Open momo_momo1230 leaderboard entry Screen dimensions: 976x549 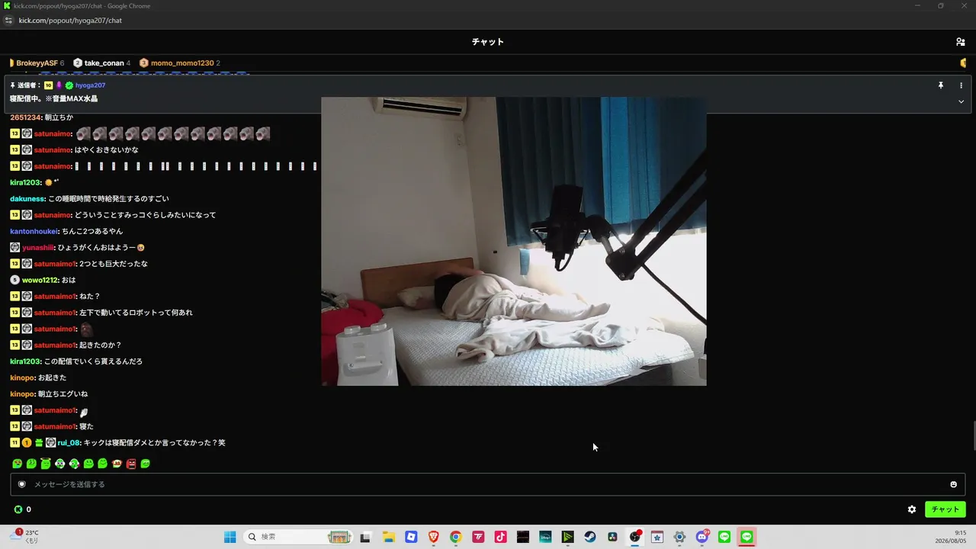(x=180, y=63)
